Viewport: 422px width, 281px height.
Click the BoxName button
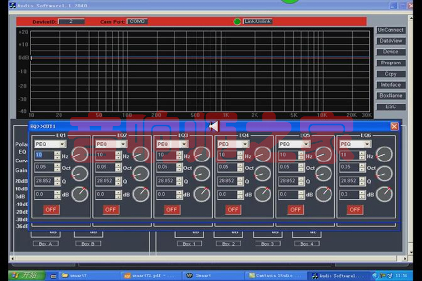coord(391,96)
